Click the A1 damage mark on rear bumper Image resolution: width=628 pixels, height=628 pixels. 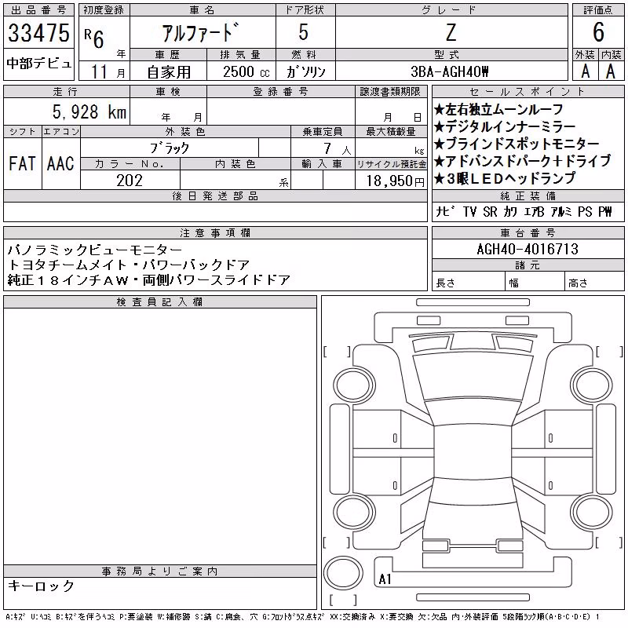tap(385, 579)
